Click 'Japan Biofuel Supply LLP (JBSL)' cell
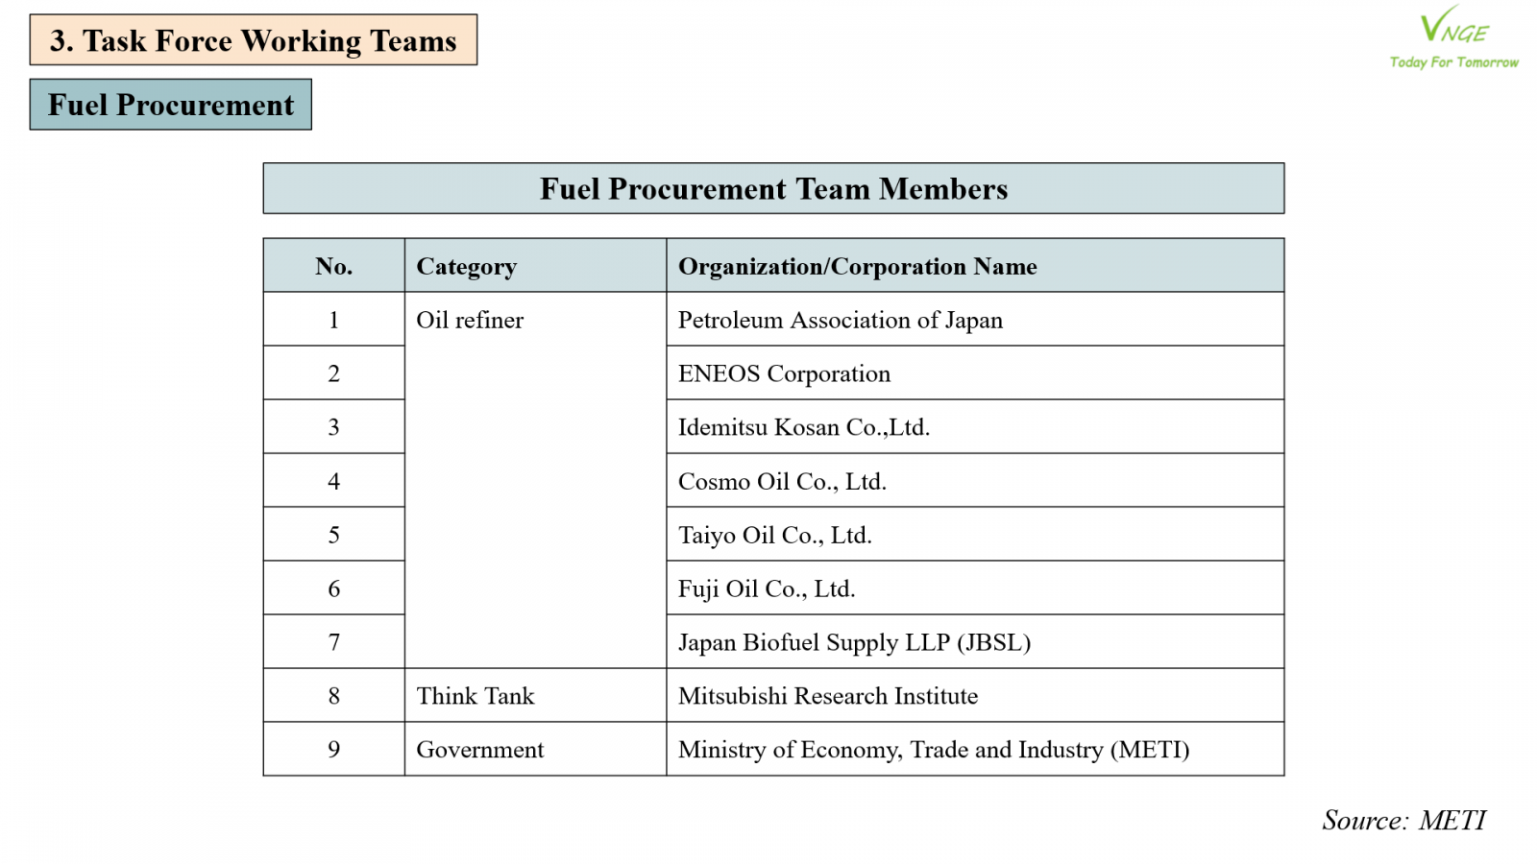Screen dimensions: 1537x864 [x=854, y=642]
